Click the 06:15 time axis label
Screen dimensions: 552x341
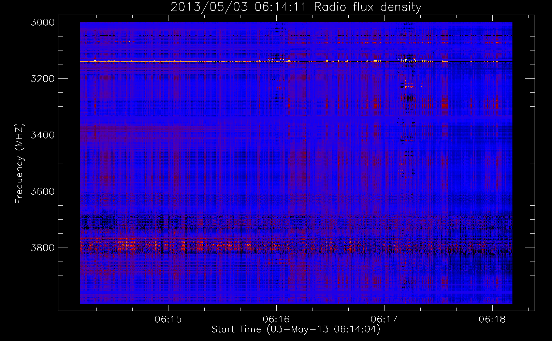(x=168, y=320)
